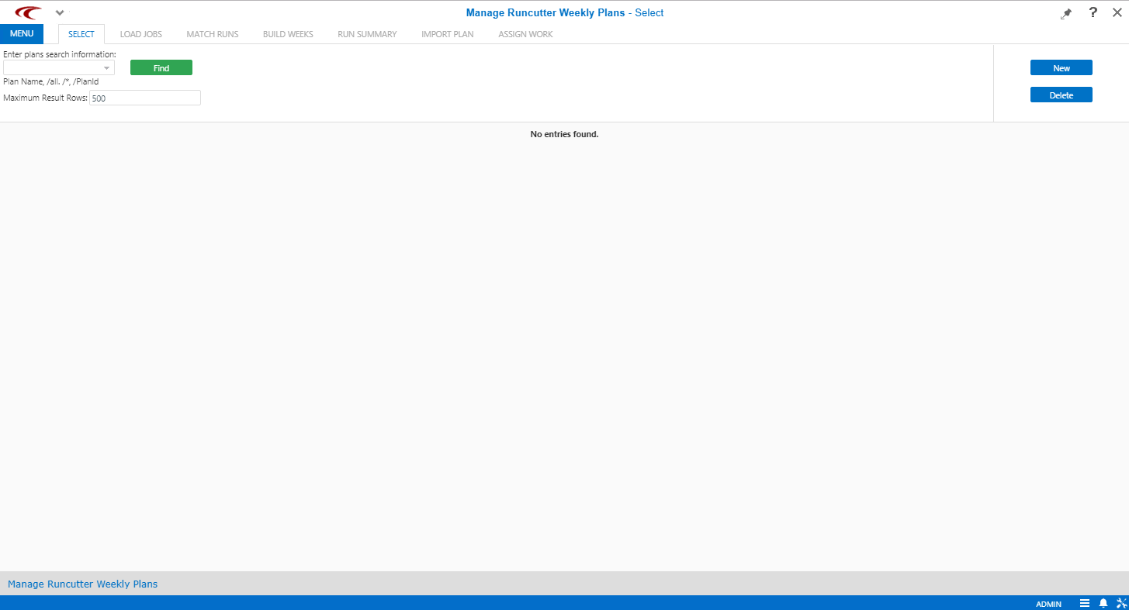Click the New plan button
The image size is (1129, 610).
1061,68
